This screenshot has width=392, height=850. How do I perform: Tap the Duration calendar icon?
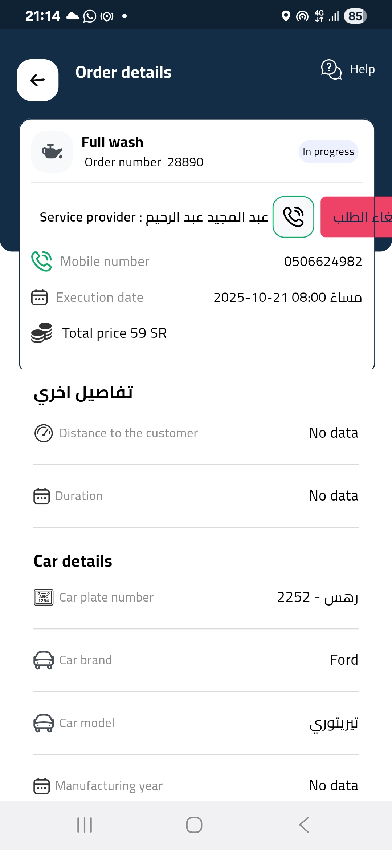coord(41,496)
